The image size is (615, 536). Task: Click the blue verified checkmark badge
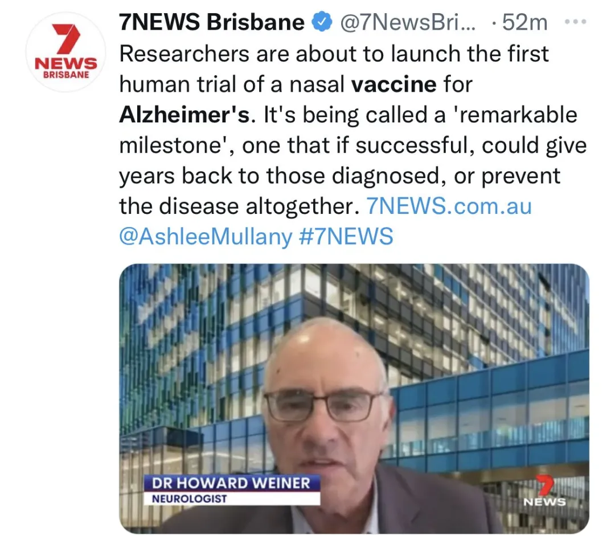[321, 22]
